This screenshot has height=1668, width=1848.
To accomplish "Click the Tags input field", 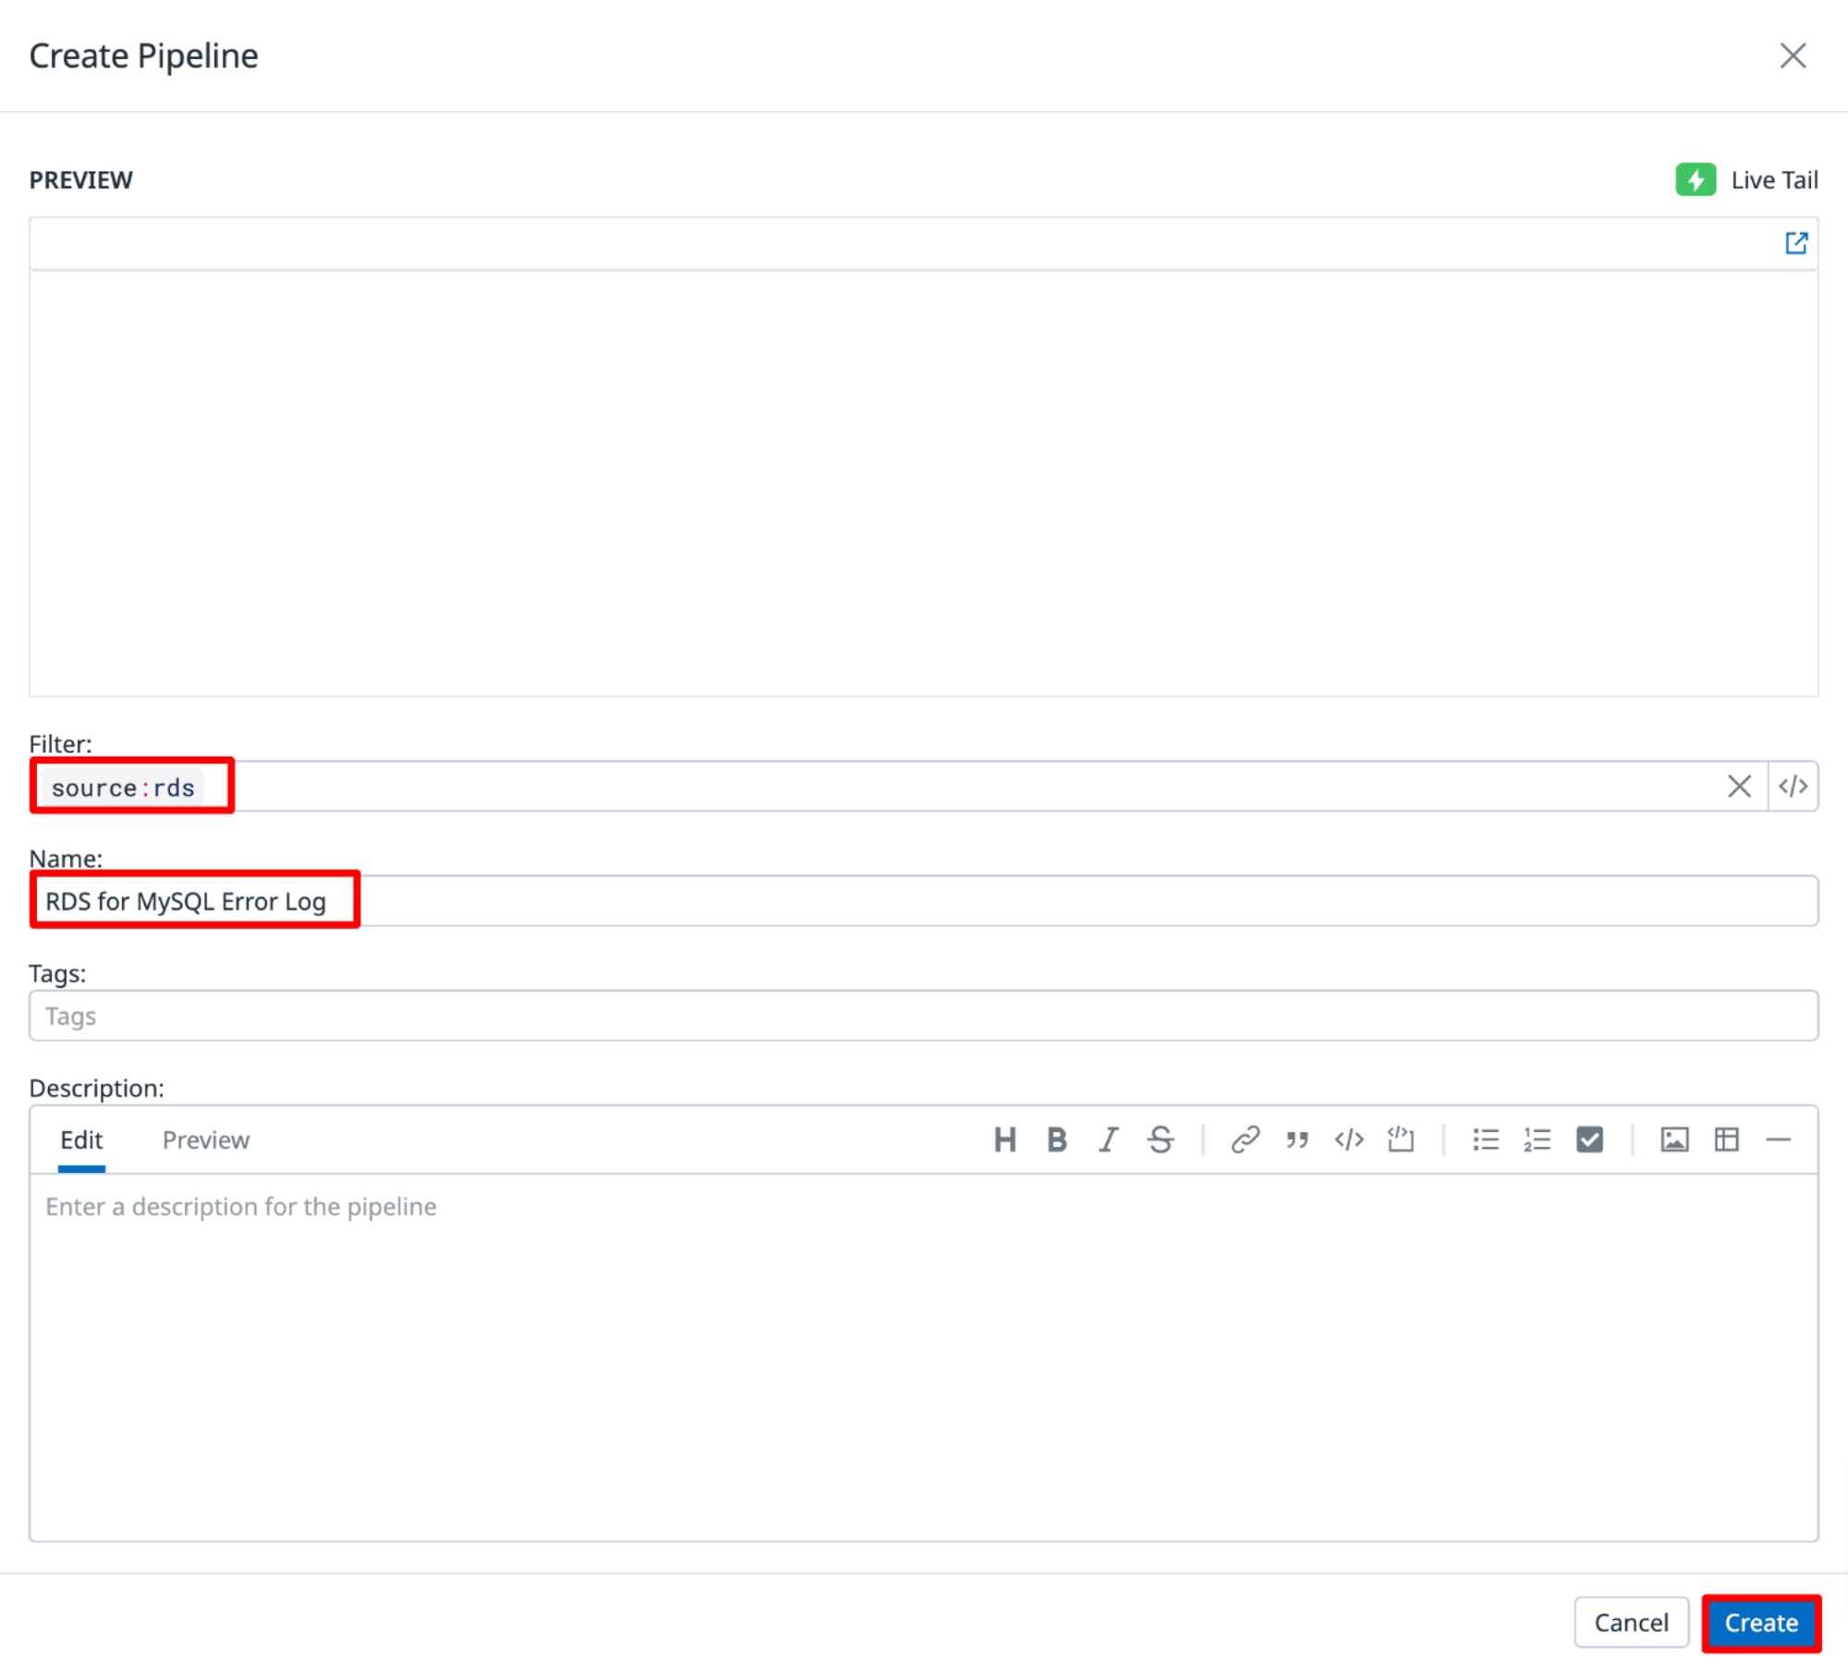I will 924,1015.
